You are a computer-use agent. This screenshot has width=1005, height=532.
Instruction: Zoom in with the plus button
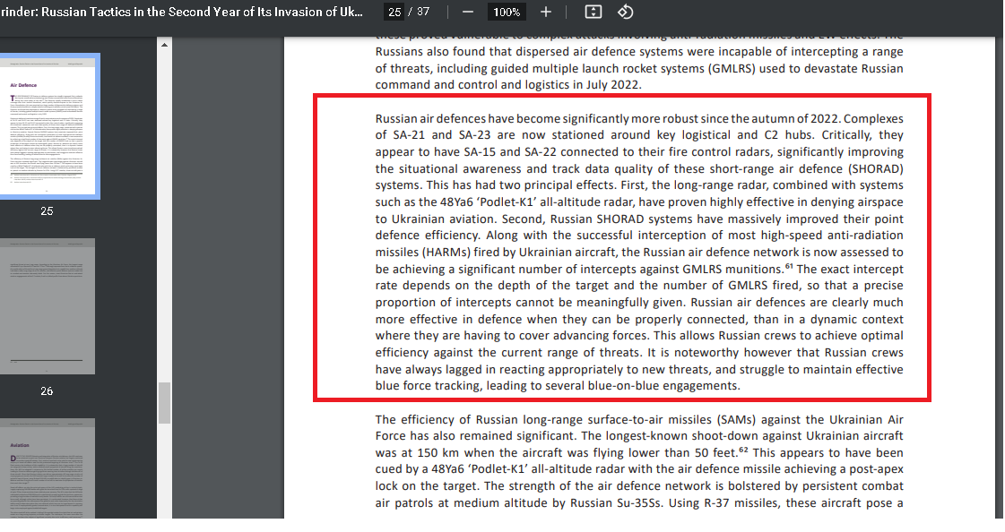(545, 13)
